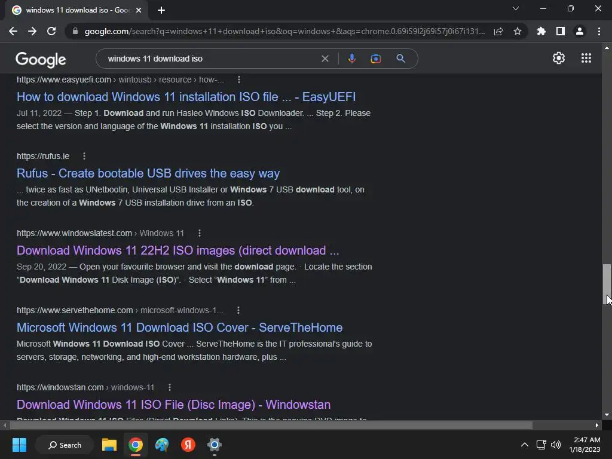Go to the Google homepage logo

41,59
